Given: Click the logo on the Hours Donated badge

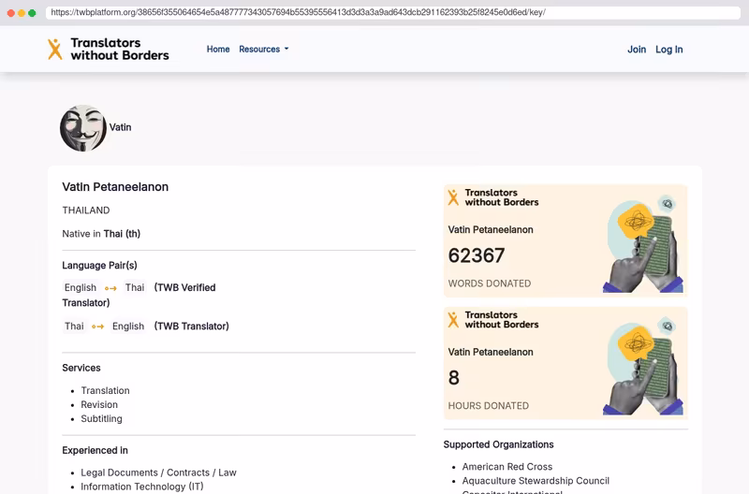Looking at the screenshot, I should pos(493,320).
